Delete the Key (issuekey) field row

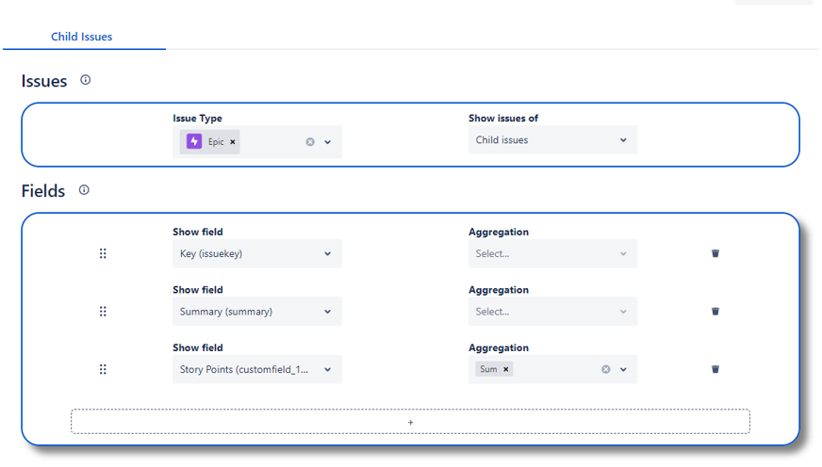[x=715, y=253]
